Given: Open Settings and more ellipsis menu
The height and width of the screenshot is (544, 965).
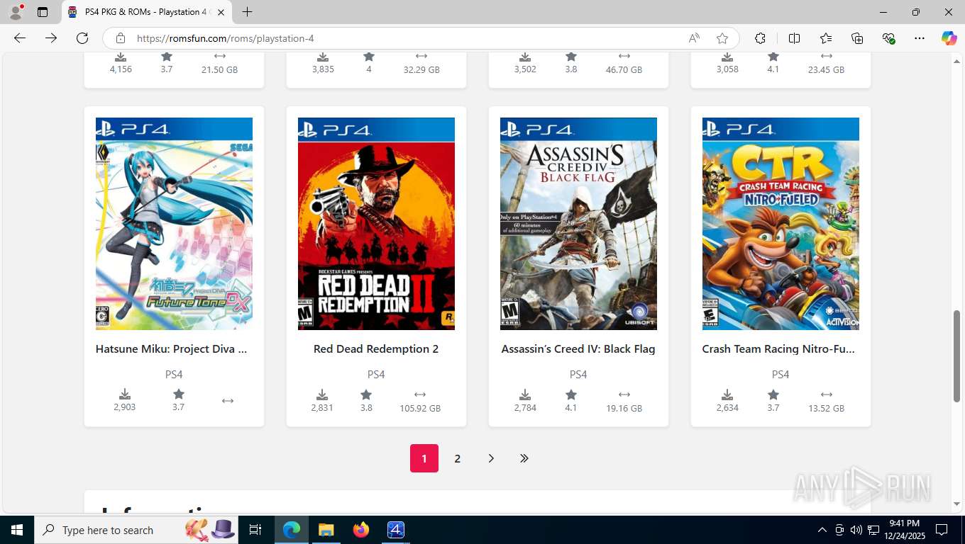Looking at the screenshot, I should pyautogui.click(x=920, y=38).
